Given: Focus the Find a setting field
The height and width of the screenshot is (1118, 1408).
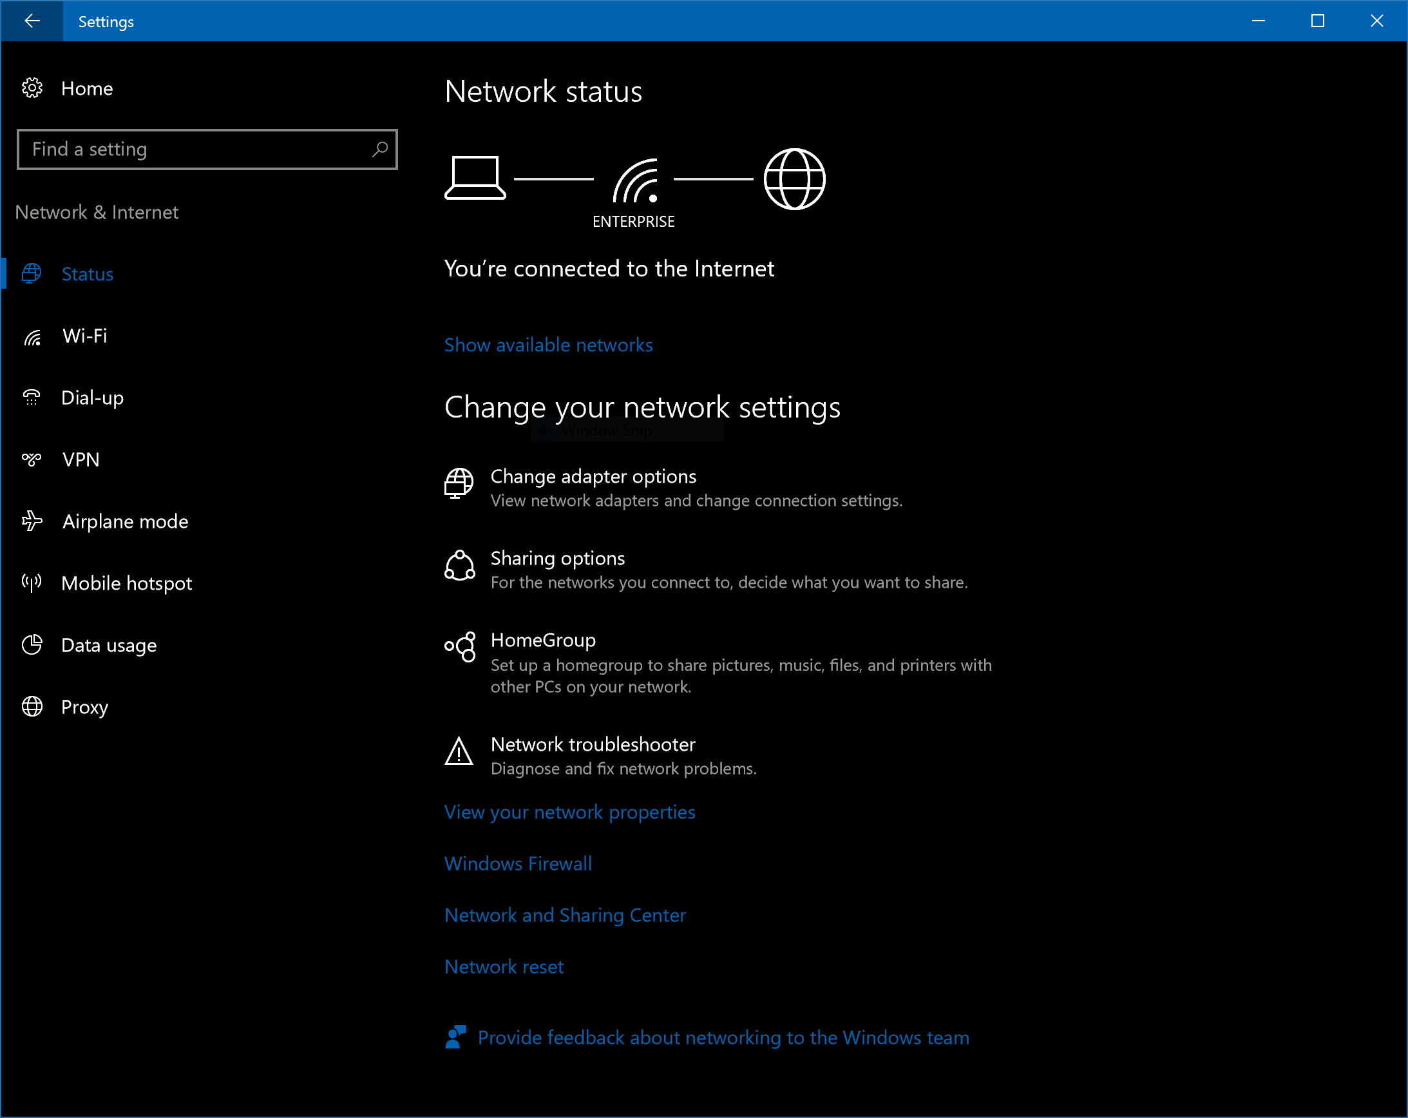Looking at the screenshot, I should click(196, 149).
